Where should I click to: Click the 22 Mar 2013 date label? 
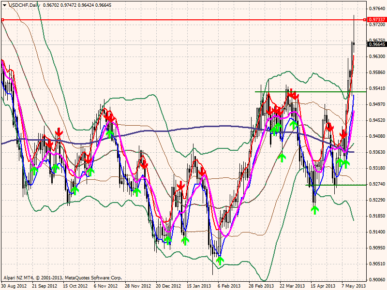coord(292,286)
